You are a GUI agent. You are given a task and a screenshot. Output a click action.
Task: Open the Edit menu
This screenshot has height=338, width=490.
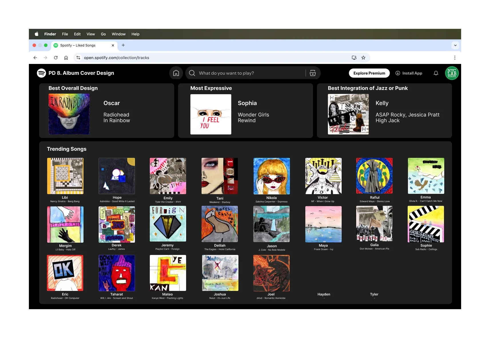[x=77, y=34]
